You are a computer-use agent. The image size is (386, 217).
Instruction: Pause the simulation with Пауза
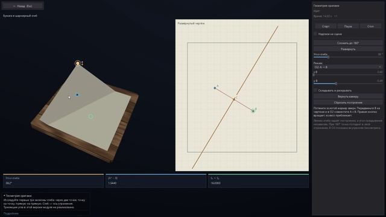pos(348,26)
